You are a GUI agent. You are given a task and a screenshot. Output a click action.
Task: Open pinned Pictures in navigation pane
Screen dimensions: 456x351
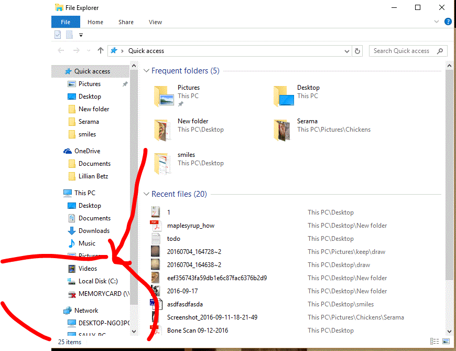(x=90, y=84)
